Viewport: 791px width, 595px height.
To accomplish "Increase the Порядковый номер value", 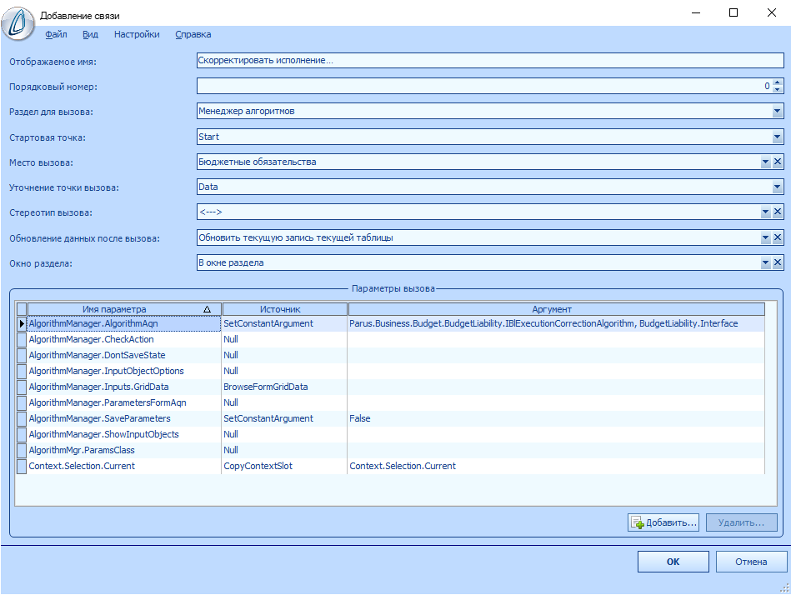I will click(x=778, y=82).
